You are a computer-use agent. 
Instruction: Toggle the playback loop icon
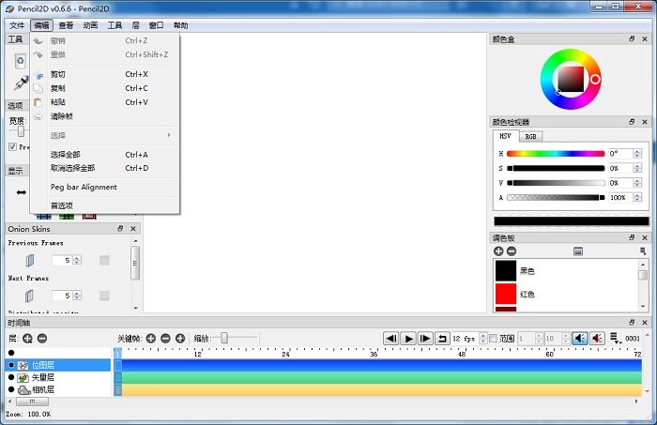tap(441, 338)
